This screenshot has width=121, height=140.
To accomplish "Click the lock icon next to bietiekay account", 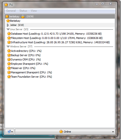I will click(x=23, y=17).
